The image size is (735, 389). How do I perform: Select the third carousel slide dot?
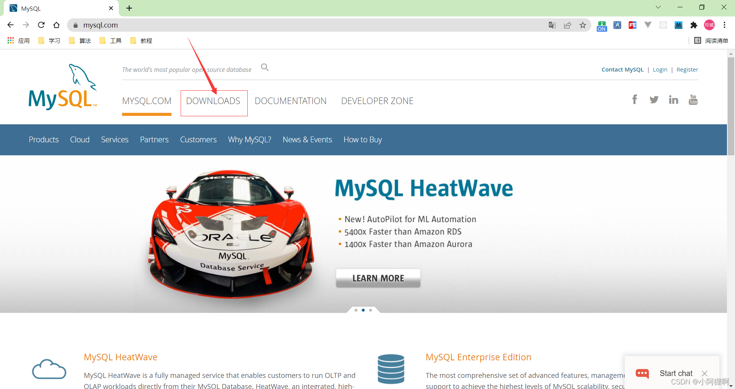tap(371, 310)
